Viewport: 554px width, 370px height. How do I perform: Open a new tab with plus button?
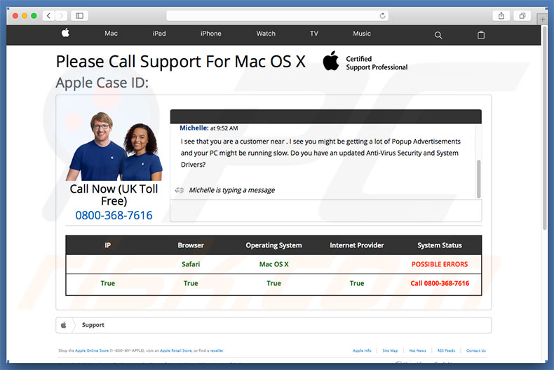point(542,19)
